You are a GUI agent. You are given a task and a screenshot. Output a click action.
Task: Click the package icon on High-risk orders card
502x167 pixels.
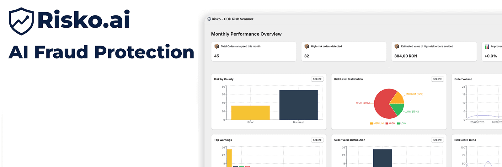[307, 46]
